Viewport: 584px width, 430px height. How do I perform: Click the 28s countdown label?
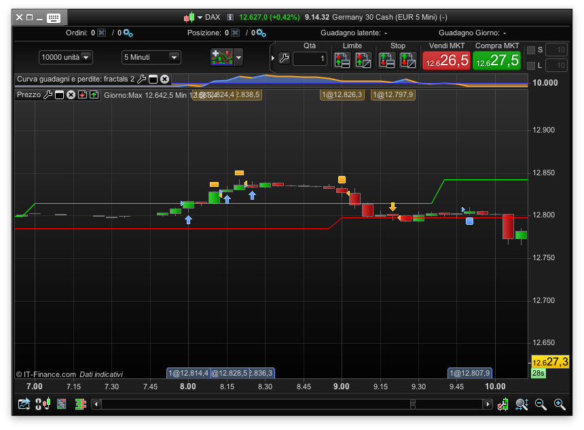pos(539,373)
